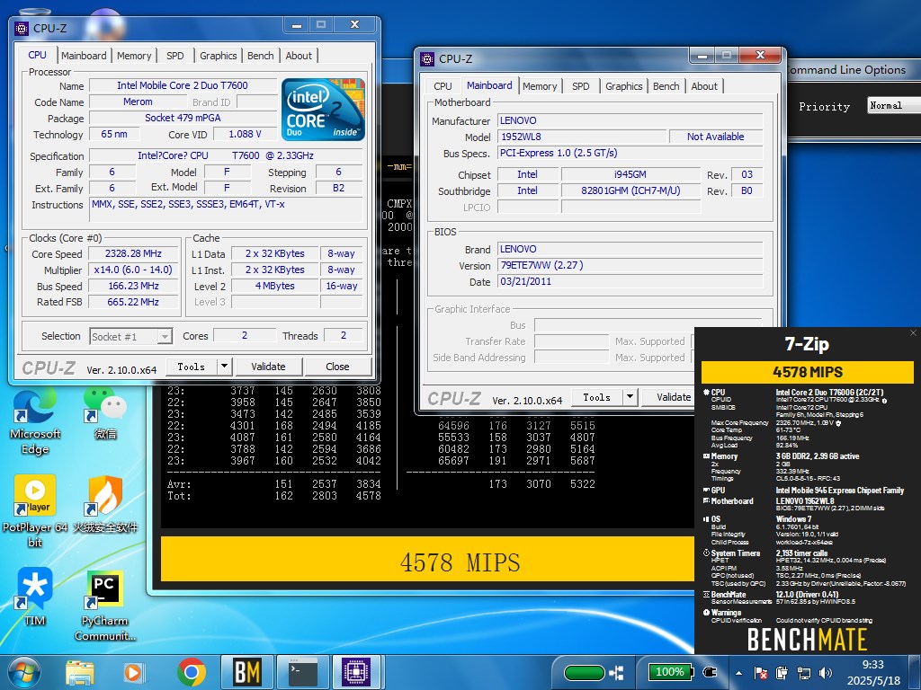Open Bench tab in the left CPU-Z

point(260,56)
